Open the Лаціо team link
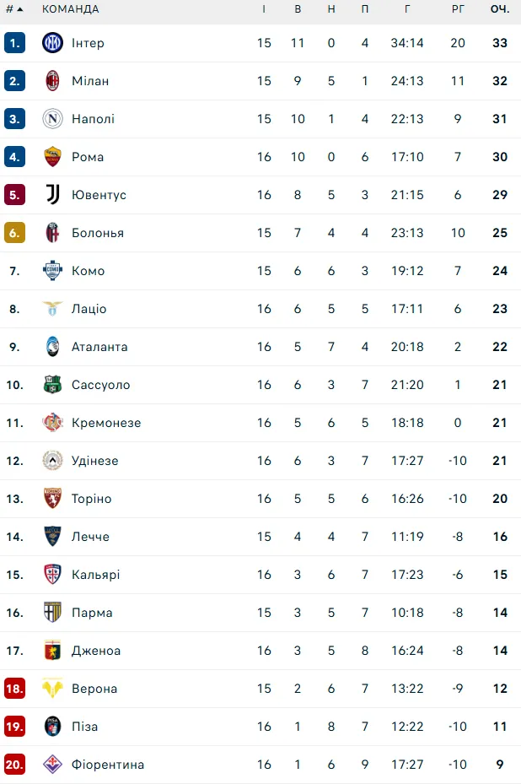Viewport: 521px width, 784px height. pyautogui.click(x=89, y=309)
